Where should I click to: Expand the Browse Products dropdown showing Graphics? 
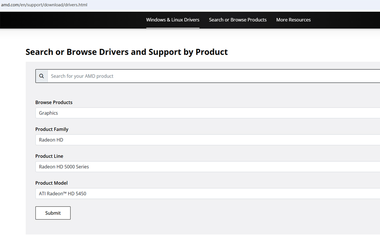click(208, 113)
